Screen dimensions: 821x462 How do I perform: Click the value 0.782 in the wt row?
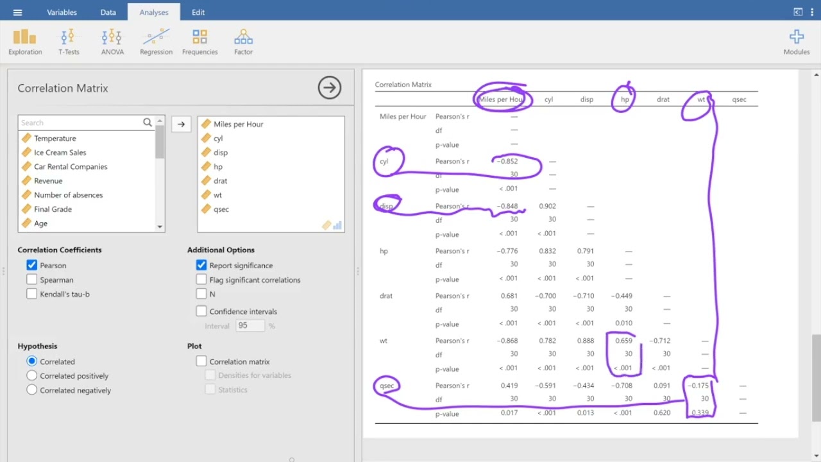point(548,341)
